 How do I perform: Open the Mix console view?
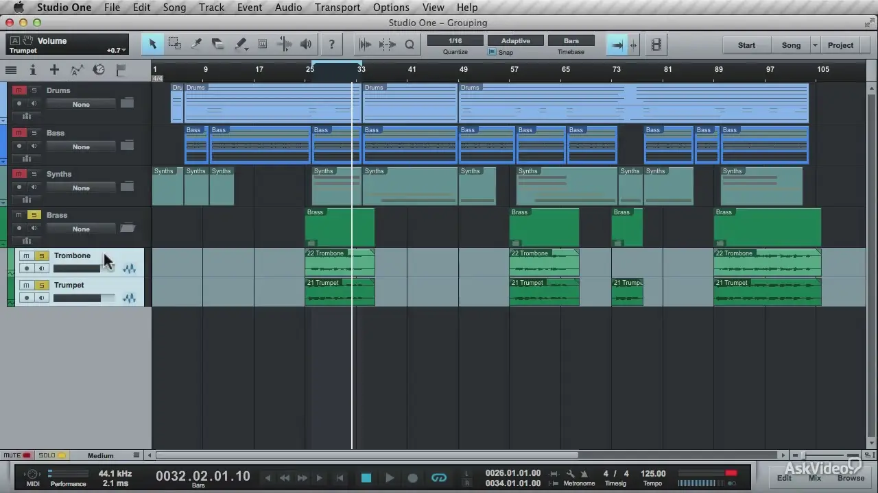pyautogui.click(x=814, y=478)
